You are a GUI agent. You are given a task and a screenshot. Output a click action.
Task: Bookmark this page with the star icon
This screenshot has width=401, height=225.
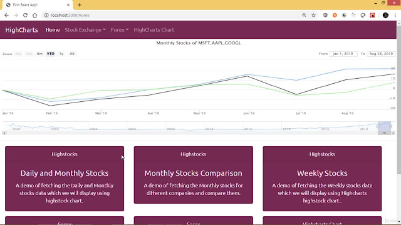click(313, 15)
